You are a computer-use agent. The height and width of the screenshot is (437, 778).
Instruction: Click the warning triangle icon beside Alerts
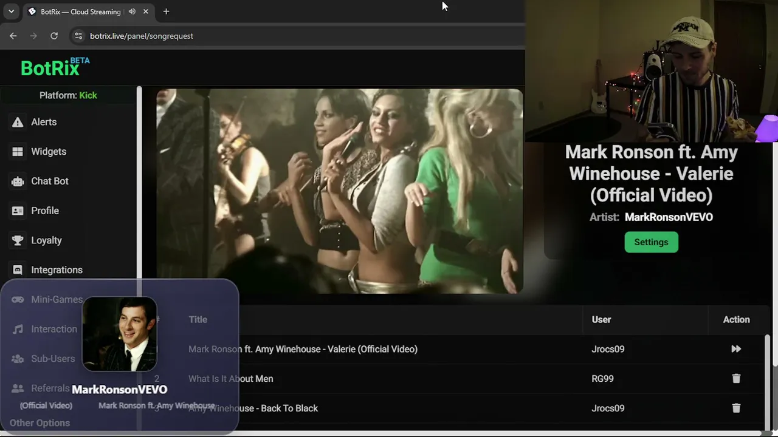[x=18, y=122]
